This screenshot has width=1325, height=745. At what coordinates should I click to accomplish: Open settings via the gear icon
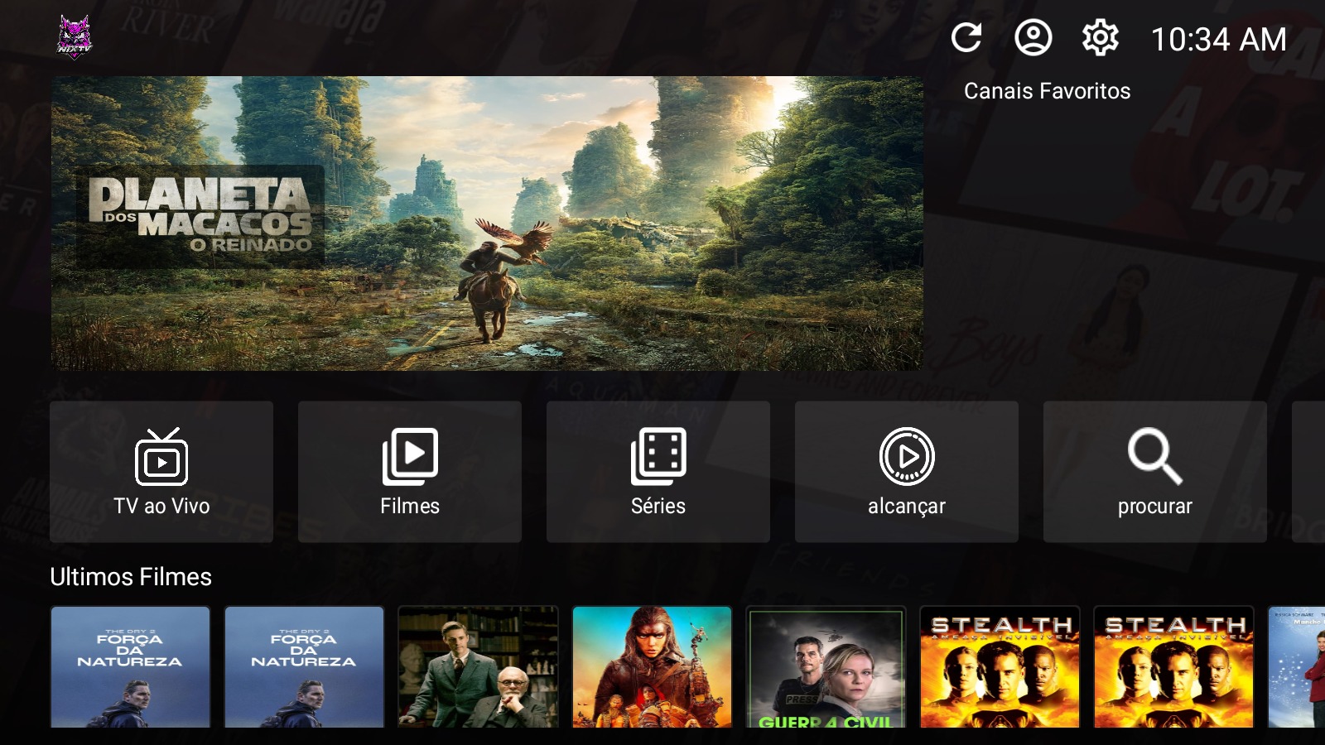(x=1100, y=38)
